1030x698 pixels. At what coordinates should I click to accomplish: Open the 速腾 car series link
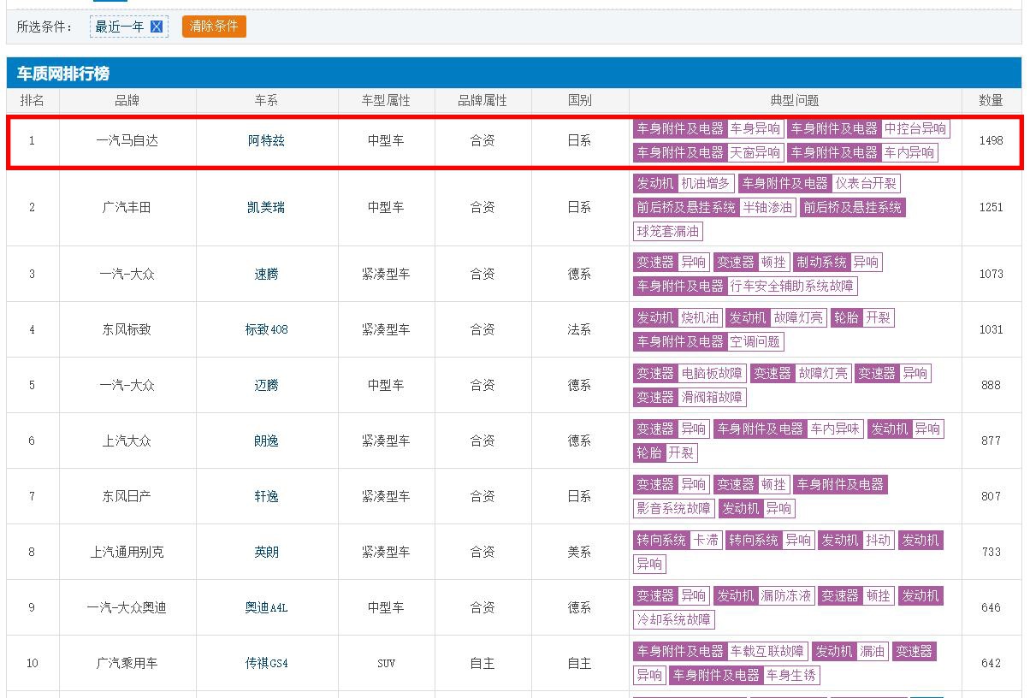[x=266, y=274]
